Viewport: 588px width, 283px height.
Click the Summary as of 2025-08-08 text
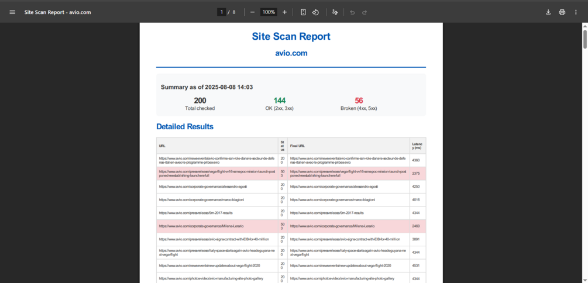coord(207,87)
